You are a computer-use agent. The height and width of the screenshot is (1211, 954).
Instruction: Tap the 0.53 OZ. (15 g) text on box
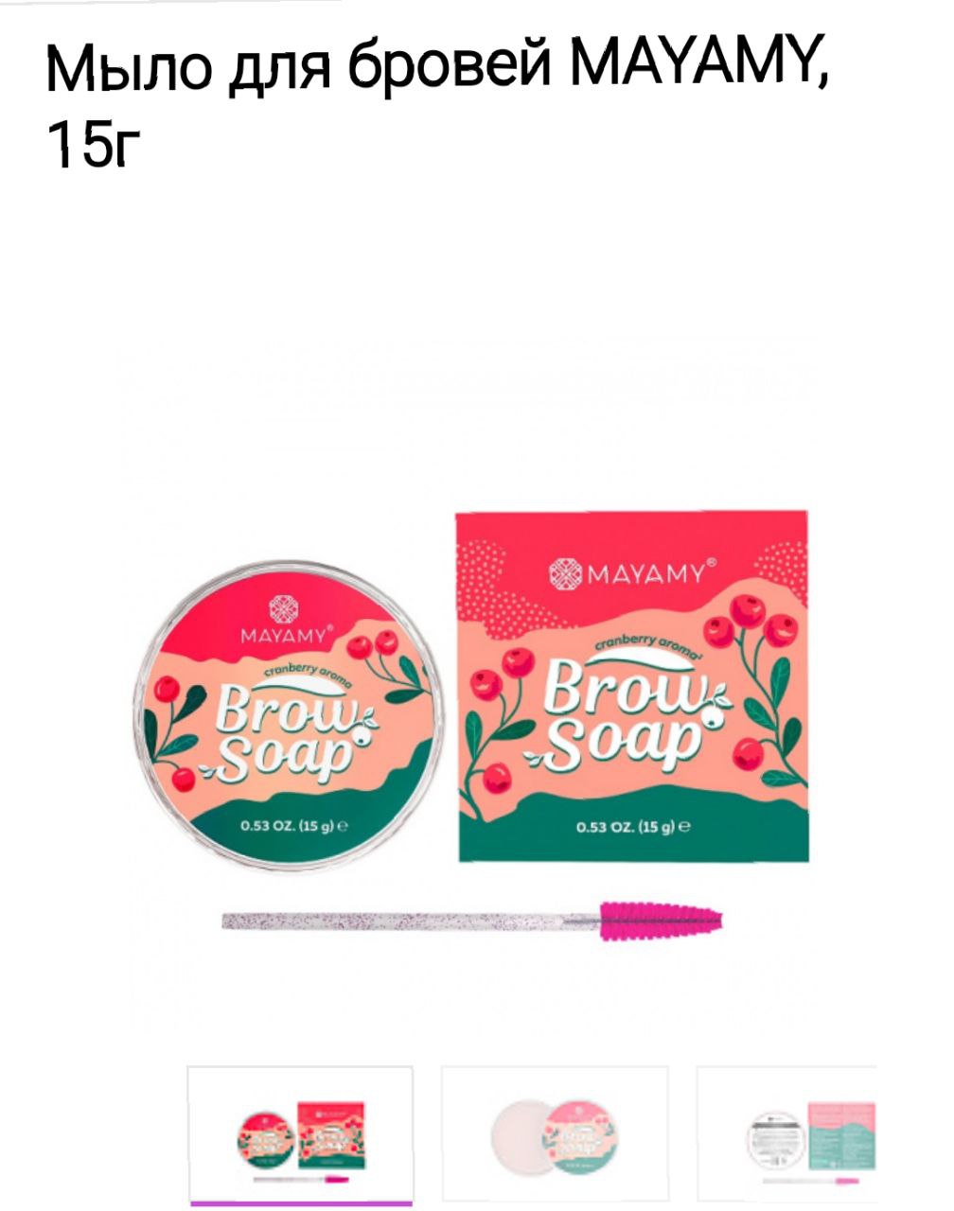point(633,826)
